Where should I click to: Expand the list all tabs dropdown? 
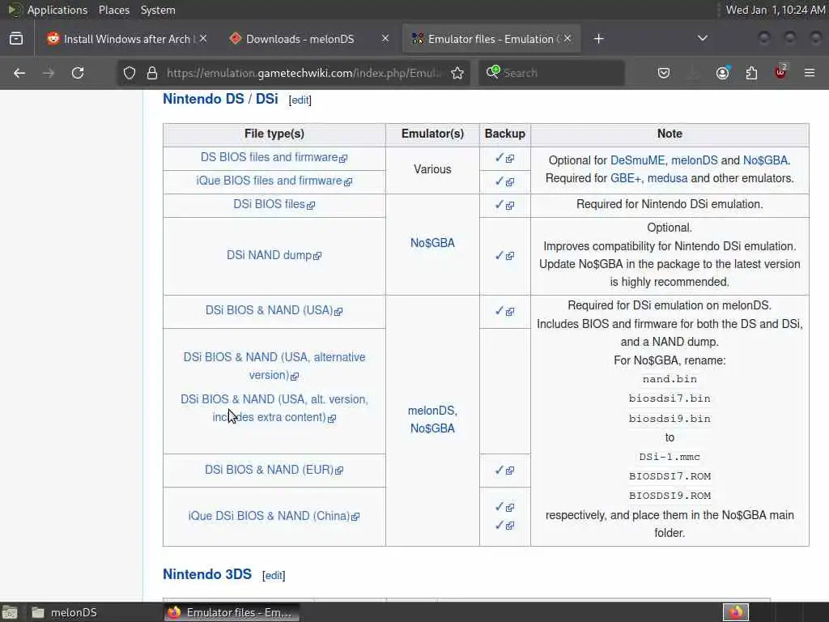pos(702,39)
